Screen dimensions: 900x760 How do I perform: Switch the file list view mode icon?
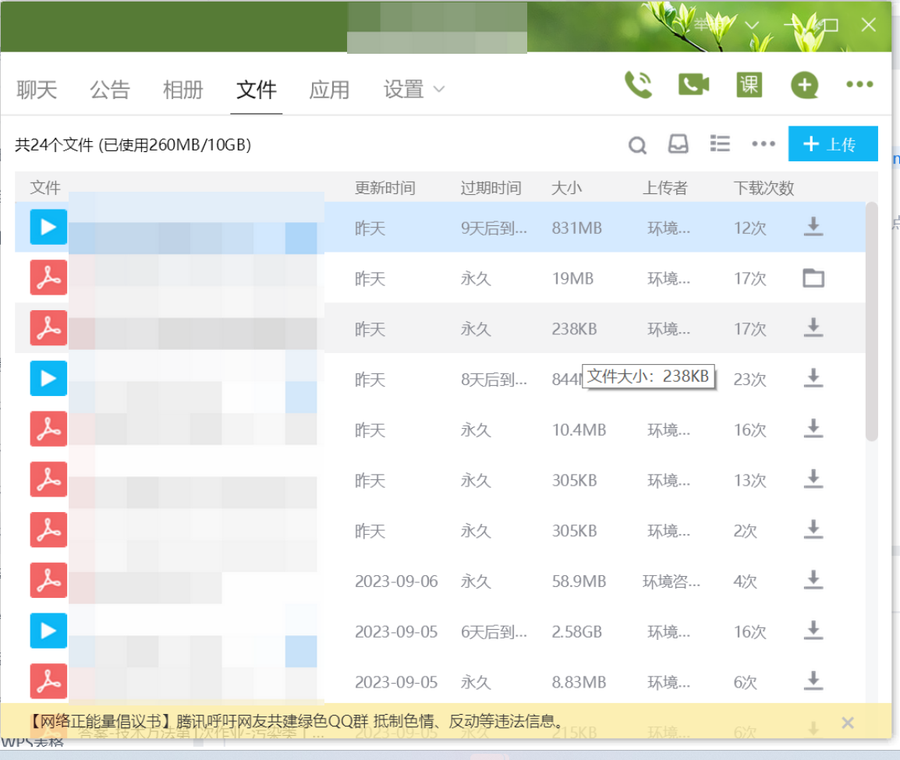pyautogui.click(x=720, y=144)
